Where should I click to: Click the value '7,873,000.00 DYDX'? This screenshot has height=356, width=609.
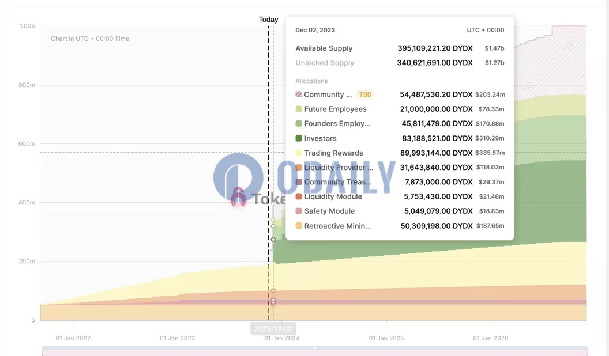[x=438, y=182]
